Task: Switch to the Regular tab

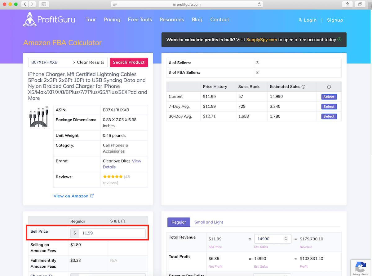Action: point(179,222)
